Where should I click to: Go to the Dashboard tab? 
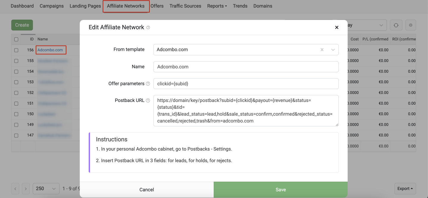[22, 6]
